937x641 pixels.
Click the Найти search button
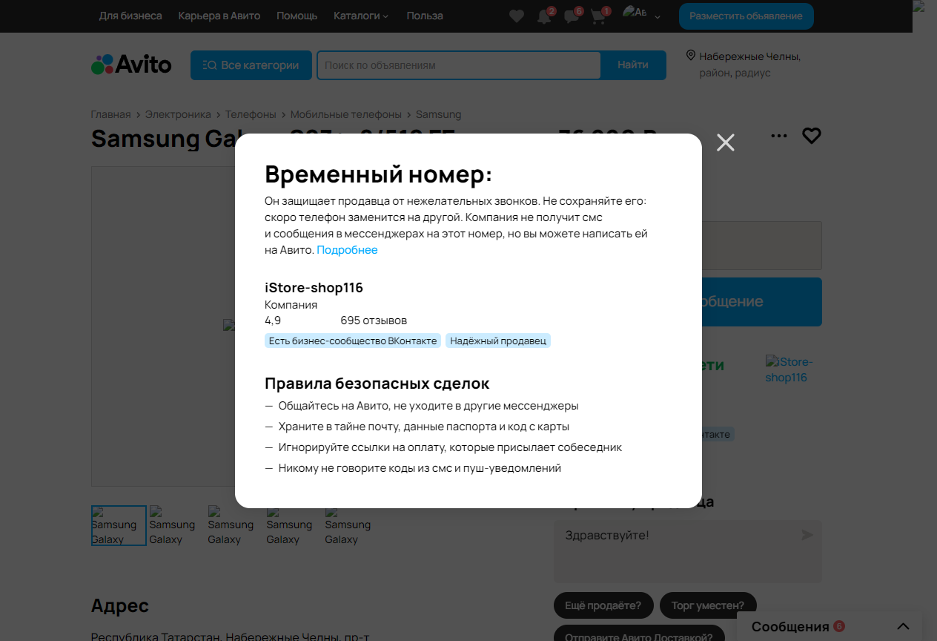[x=633, y=65]
